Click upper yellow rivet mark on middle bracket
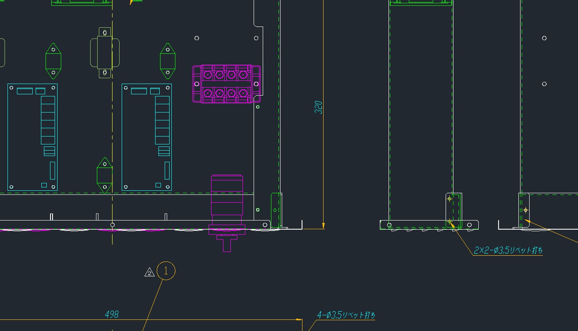Image resolution: width=578 pixels, height=331 pixels. tap(450, 199)
